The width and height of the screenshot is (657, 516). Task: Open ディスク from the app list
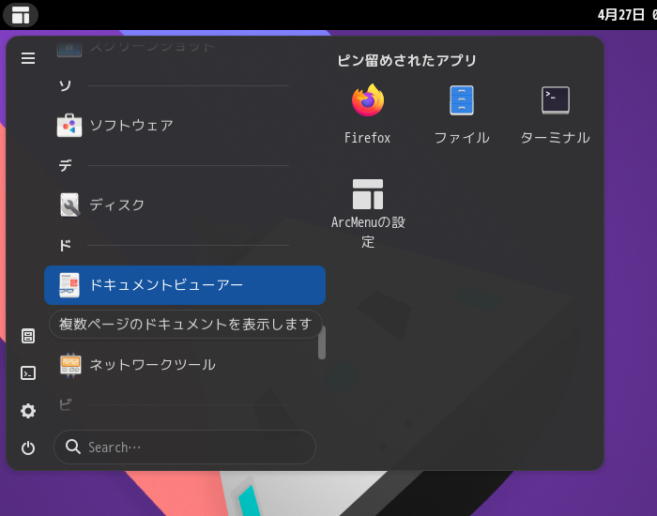tap(185, 205)
